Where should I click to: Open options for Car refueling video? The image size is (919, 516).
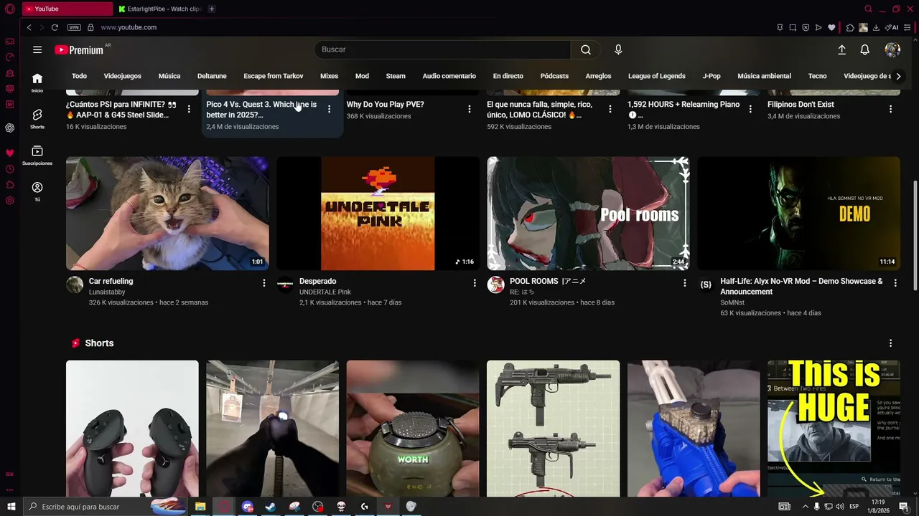pos(263,283)
